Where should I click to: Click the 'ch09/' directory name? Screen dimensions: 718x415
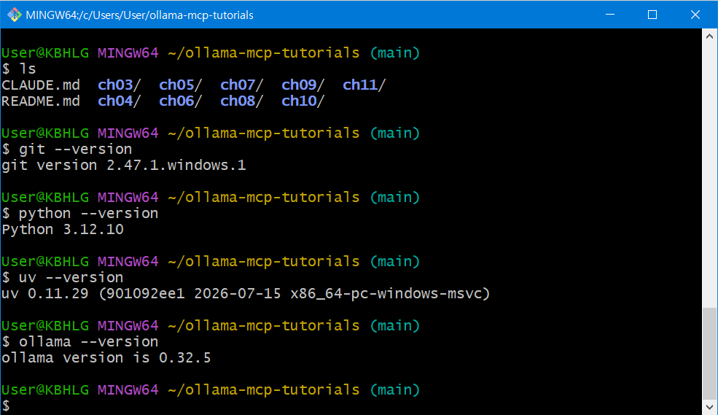click(303, 85)
